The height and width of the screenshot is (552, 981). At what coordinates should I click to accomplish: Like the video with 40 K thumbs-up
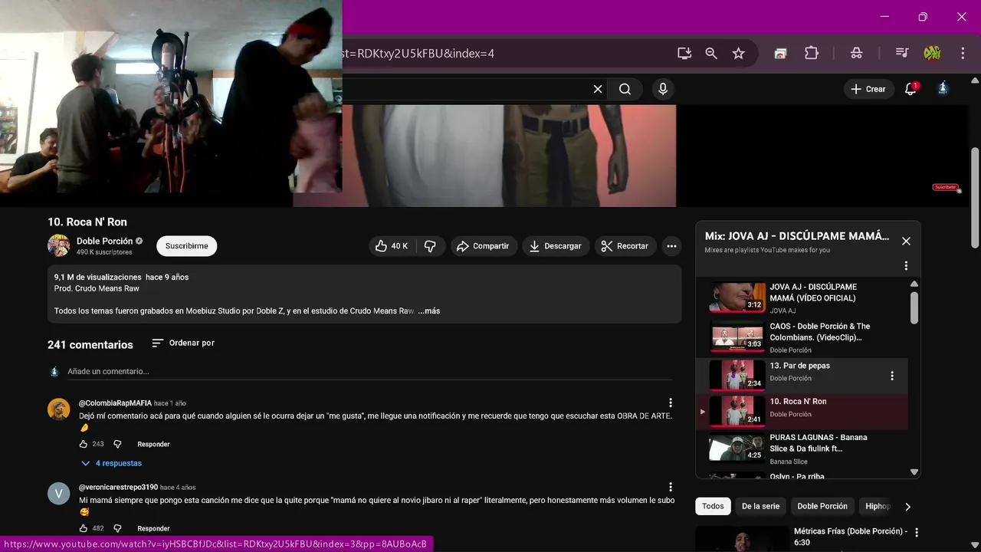(x=392, y=246)
